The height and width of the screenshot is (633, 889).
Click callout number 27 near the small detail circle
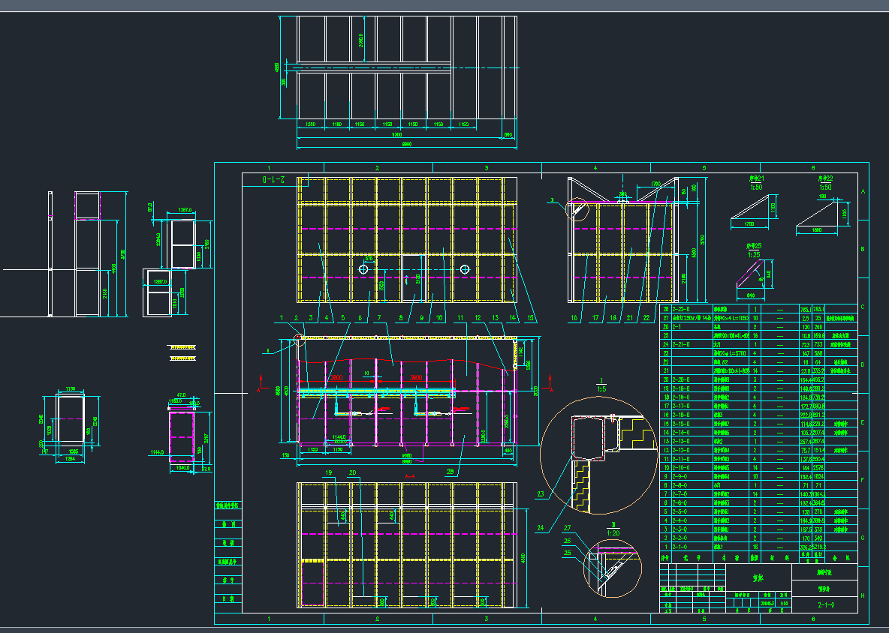point(568,528)
